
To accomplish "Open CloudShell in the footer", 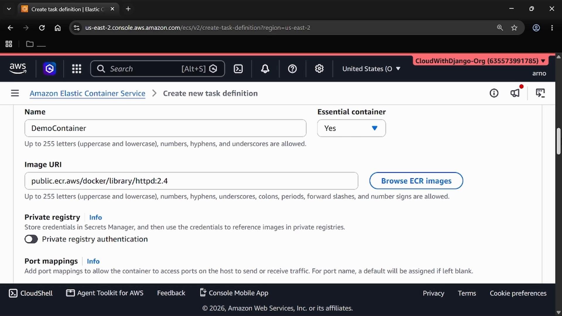I will click(x=31, y=293).
